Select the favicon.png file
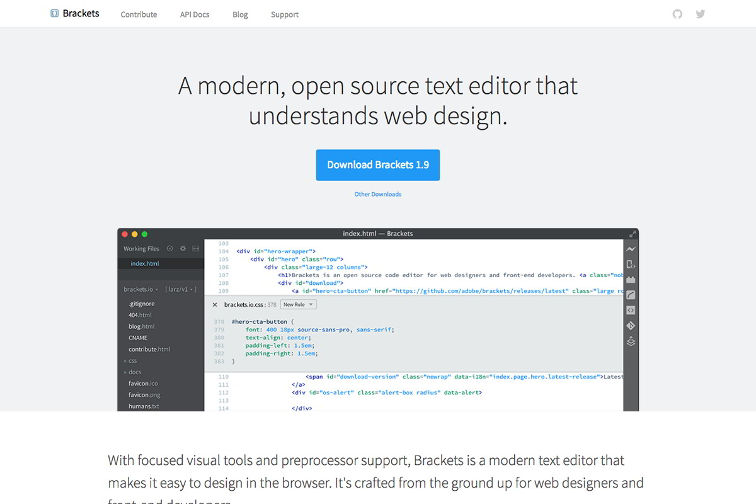The width and height of the screenshot is (756, 504). click(x=144, y=395)
